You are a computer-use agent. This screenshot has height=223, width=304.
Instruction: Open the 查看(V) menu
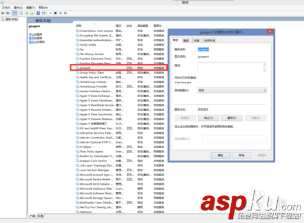(x=30, y=8)
